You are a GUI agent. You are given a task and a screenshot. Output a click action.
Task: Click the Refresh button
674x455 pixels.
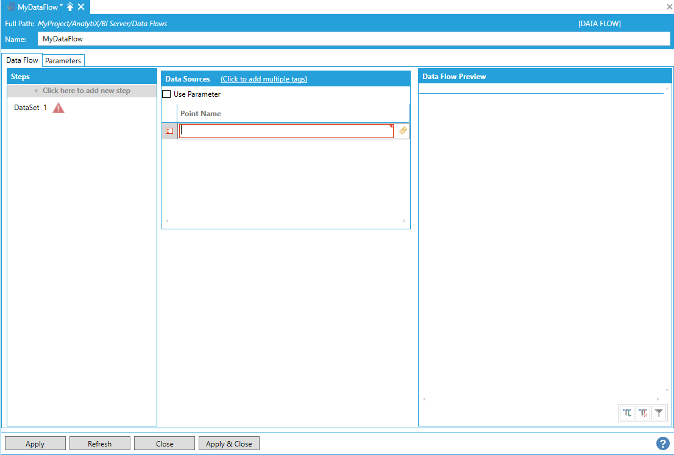(x=100, y=443)
